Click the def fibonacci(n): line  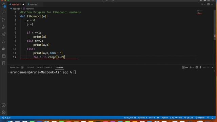pyautogui.click(x=34, y=16)
